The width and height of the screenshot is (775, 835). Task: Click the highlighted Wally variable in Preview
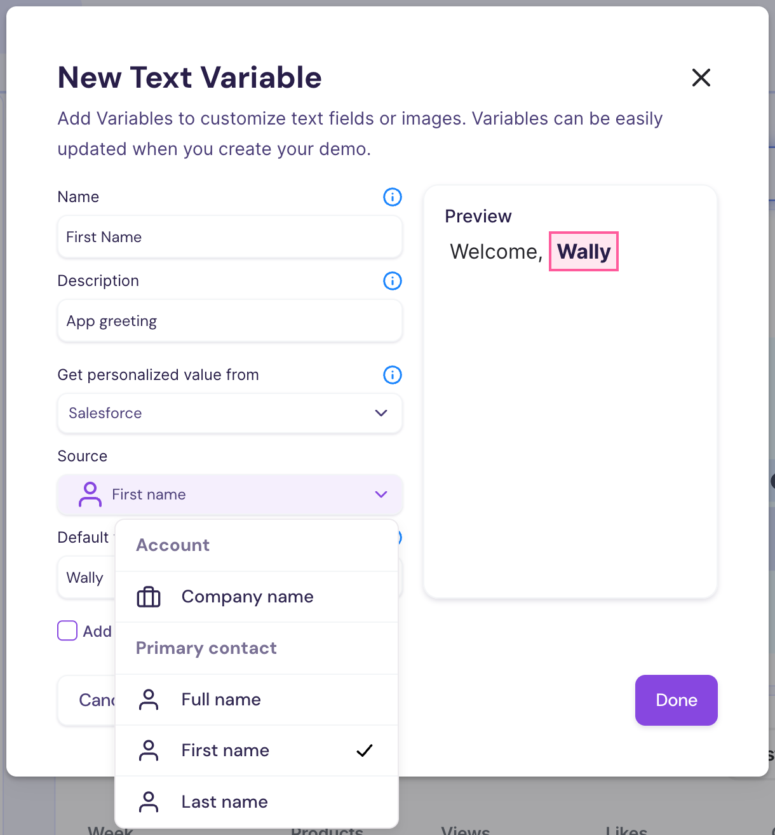pyautogui.click(x=583, y=252)
